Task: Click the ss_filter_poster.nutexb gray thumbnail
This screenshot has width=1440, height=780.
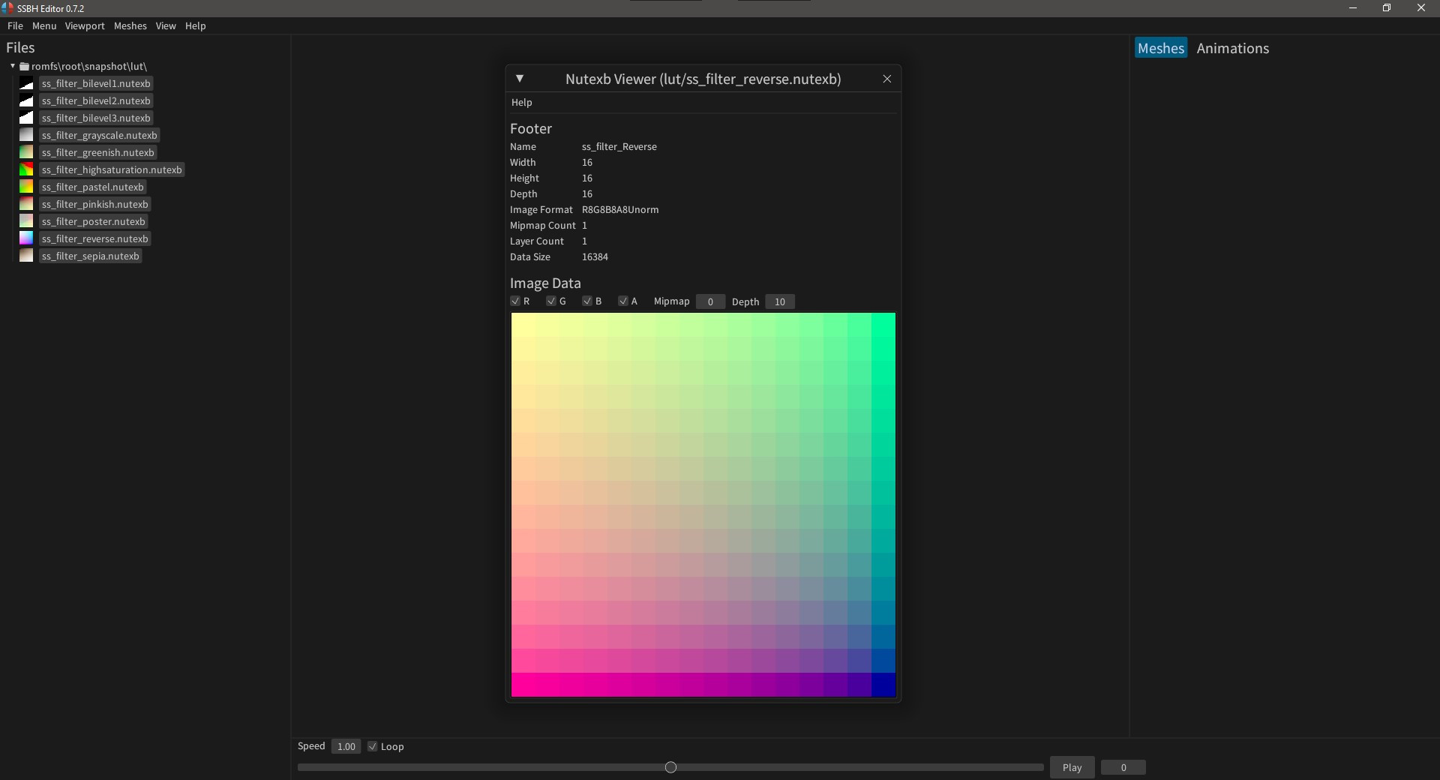Action: click(x=26, y=220)
